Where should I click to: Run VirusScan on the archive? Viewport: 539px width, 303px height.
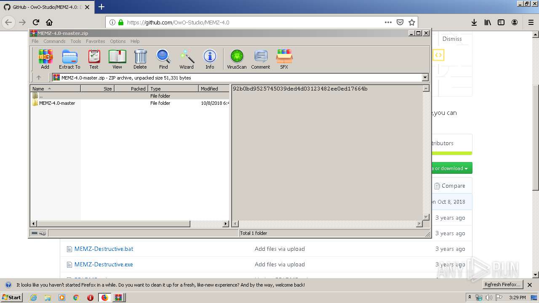[237, 59]
